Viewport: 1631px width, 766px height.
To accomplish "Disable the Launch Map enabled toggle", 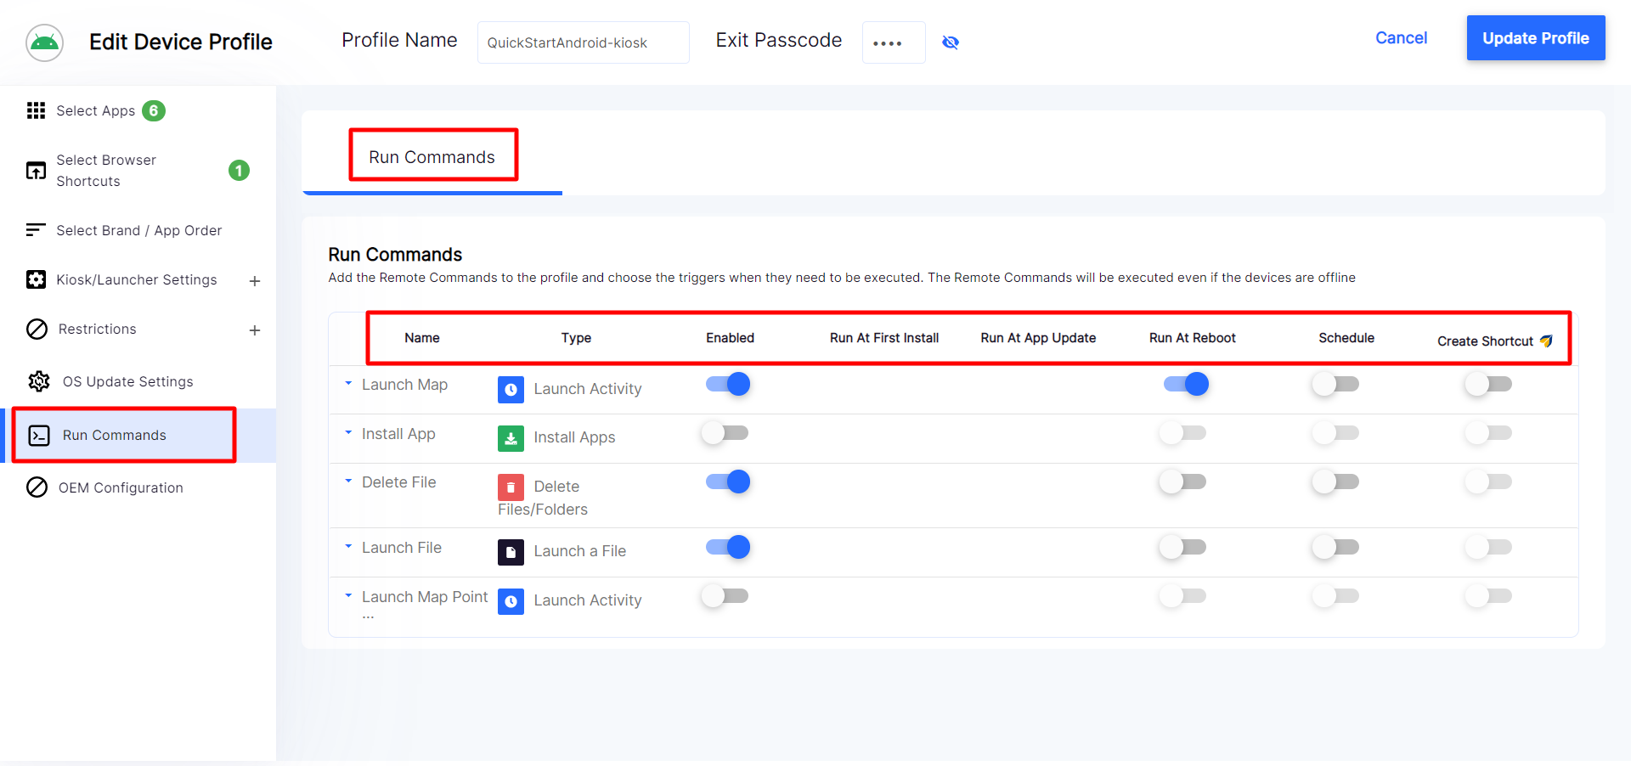I will 728,385.
